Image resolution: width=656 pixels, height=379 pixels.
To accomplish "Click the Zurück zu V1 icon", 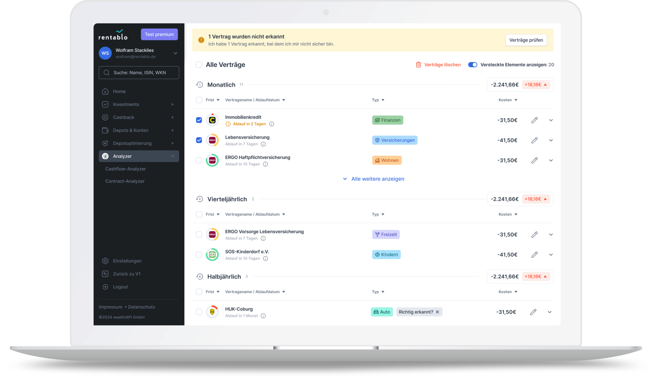I will [x=105, y=275].
